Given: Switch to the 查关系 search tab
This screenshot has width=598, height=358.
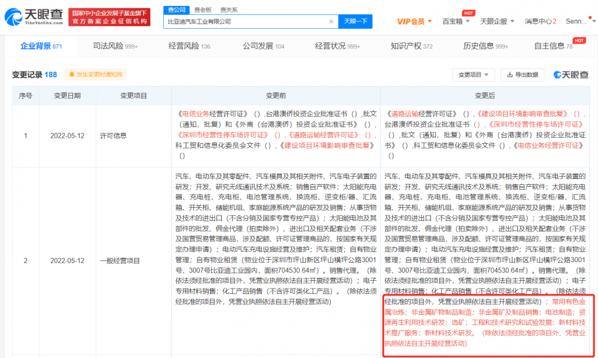Looking at the screenshot, I should point(228,10).
